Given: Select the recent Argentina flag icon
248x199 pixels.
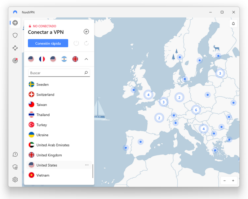Looking at the screenshot, I should coord(64,59).
